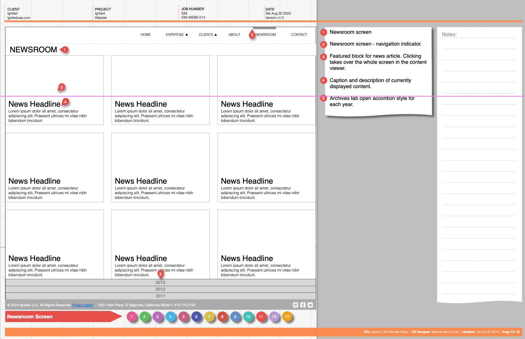The height and width of the screenshot is (339, 525).
Task: Go to page circle 12
Action: (274, 317)
